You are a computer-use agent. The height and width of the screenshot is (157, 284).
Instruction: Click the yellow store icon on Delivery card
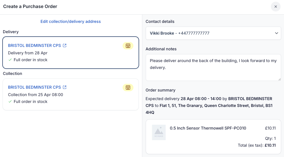128,46
